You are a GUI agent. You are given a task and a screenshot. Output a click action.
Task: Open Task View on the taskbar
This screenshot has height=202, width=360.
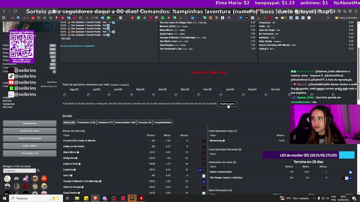coord(67,198)
